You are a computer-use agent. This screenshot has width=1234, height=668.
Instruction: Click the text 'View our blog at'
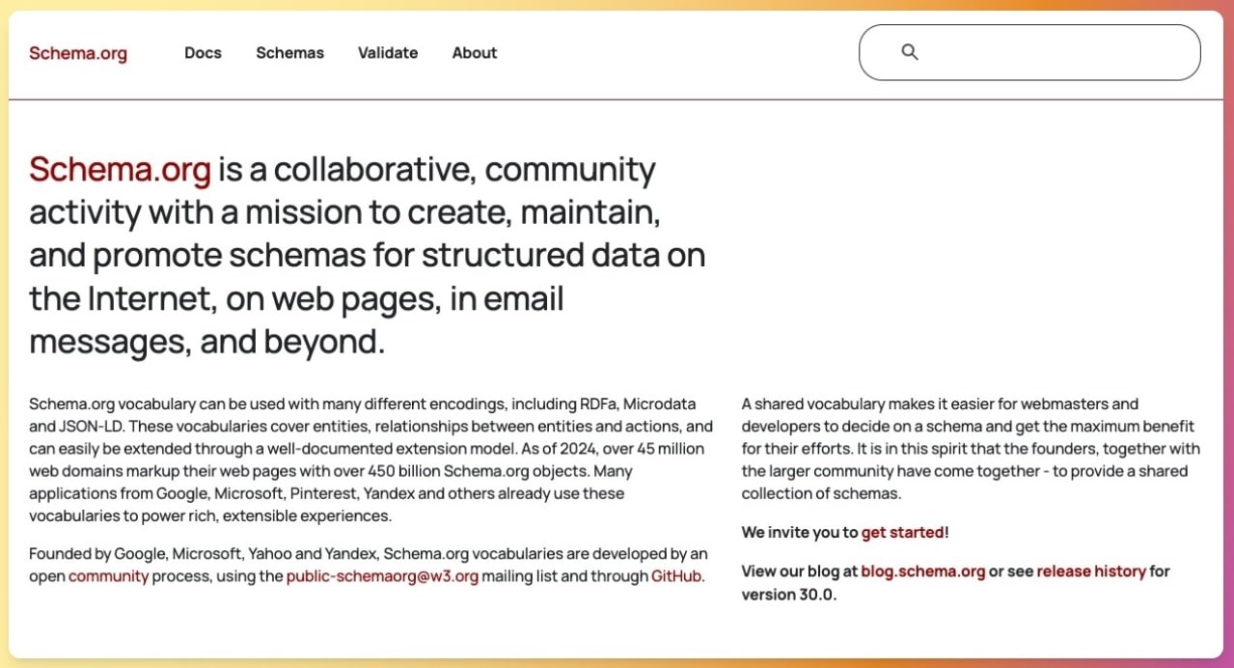pos(800,571)
